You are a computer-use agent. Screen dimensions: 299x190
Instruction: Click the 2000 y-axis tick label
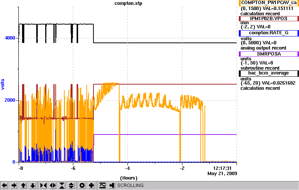[x=10, y=100]
